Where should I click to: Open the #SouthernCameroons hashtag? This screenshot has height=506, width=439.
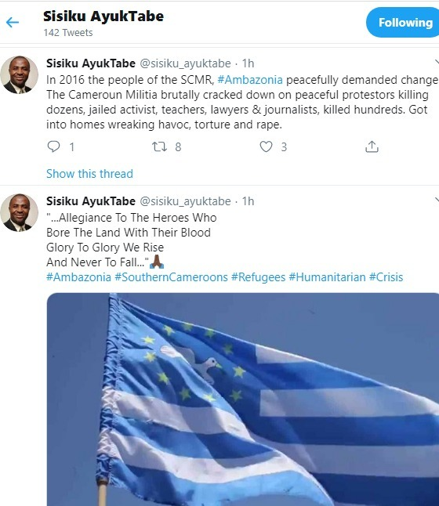171,277
